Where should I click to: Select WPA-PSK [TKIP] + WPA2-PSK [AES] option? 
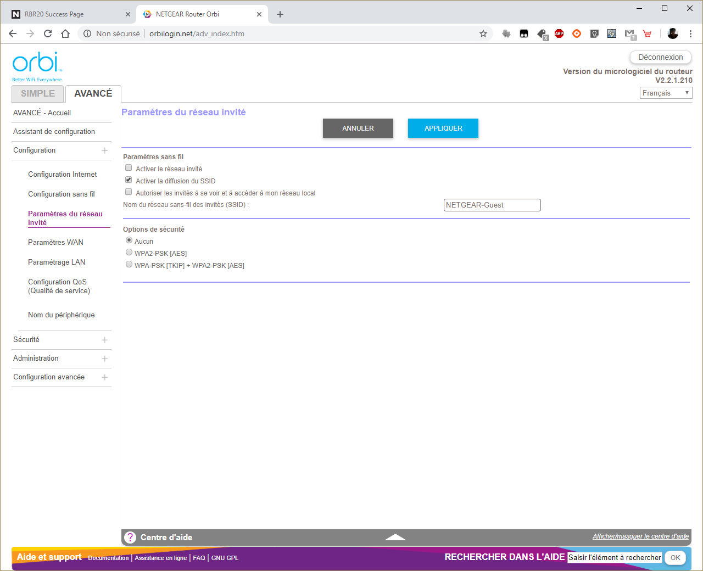pos(129,265)
